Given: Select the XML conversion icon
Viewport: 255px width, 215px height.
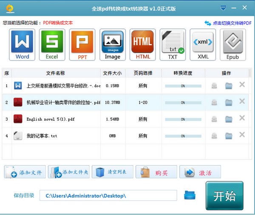Looking at the screenshot, I should (203, 45).
